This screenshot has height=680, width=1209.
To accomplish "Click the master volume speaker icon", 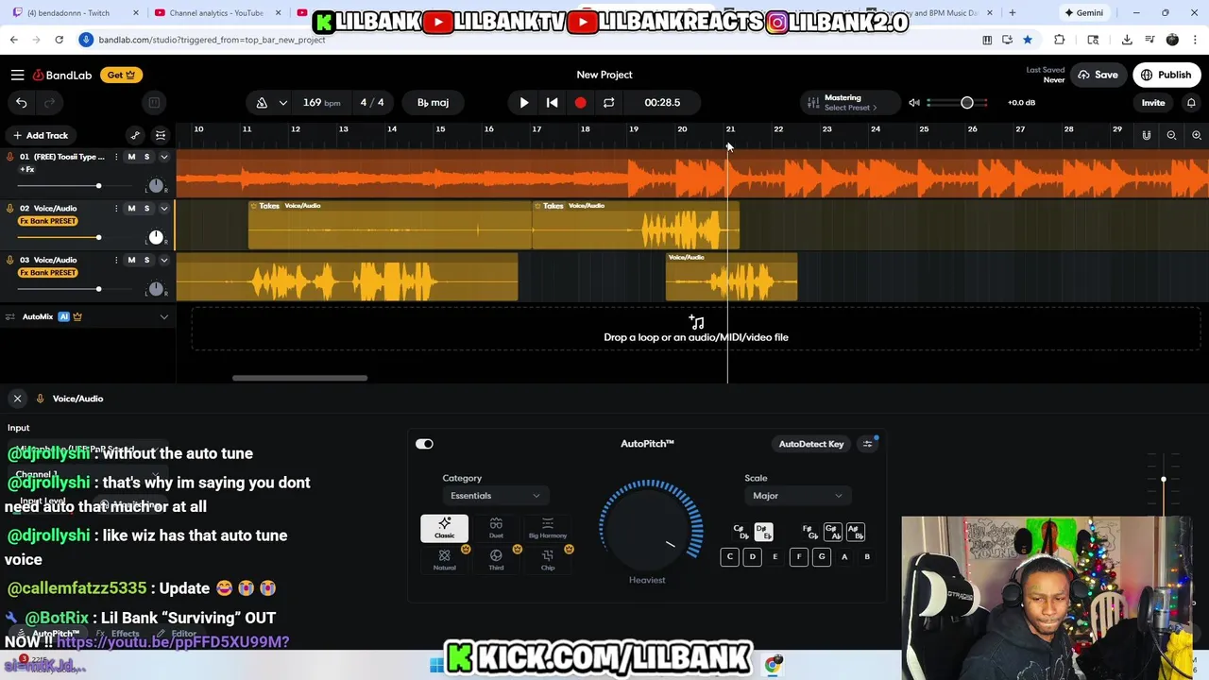I will (913, 102).
